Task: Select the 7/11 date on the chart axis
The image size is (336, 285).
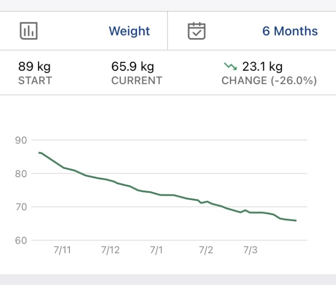Action: pos(62,250)
